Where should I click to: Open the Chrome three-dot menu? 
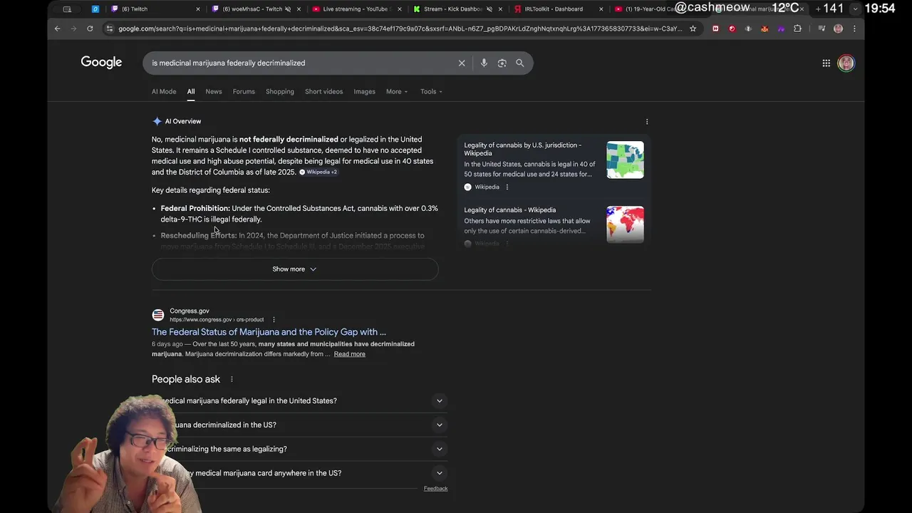[854, 28]
